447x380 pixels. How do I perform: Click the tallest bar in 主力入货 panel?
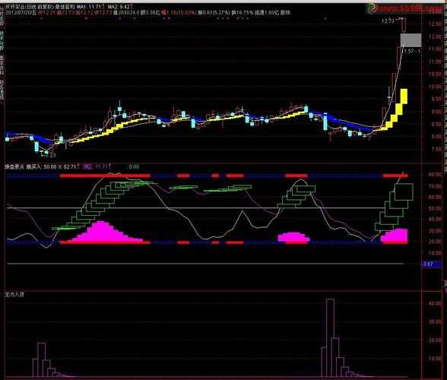[x=330, y=337]
